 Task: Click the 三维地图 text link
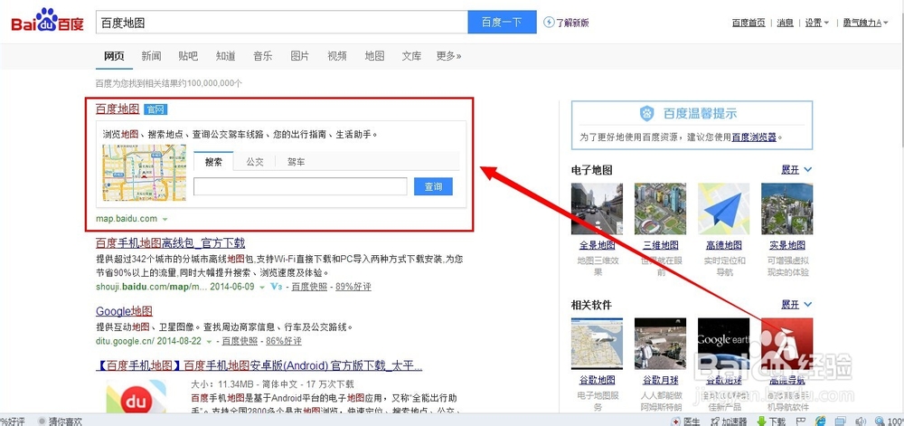point(660,245)
